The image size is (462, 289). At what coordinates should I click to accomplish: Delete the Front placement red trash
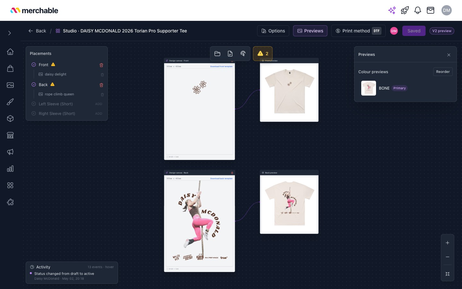point(101,65)
